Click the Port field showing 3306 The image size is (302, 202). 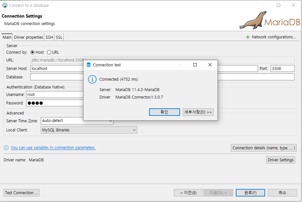[282, 69]
